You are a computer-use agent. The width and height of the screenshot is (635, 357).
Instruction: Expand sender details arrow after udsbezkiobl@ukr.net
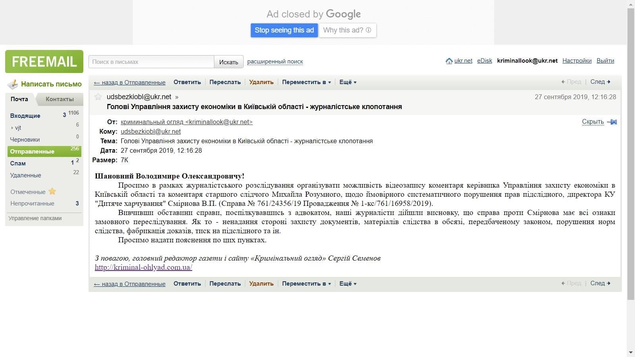coord(177,97)
